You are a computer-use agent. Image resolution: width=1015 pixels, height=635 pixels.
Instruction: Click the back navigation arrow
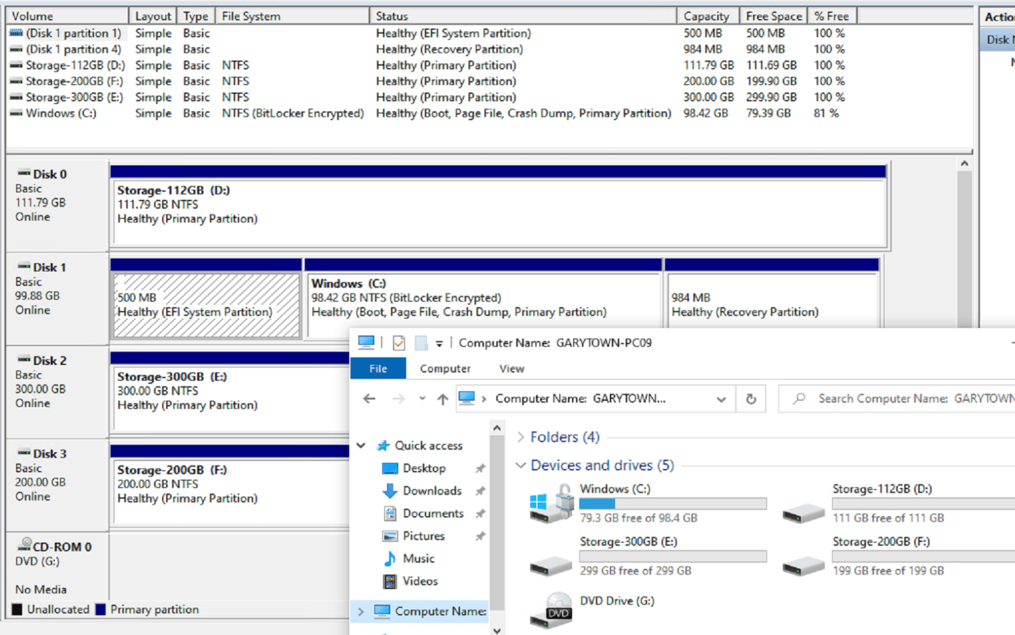(x=369, y=399)
